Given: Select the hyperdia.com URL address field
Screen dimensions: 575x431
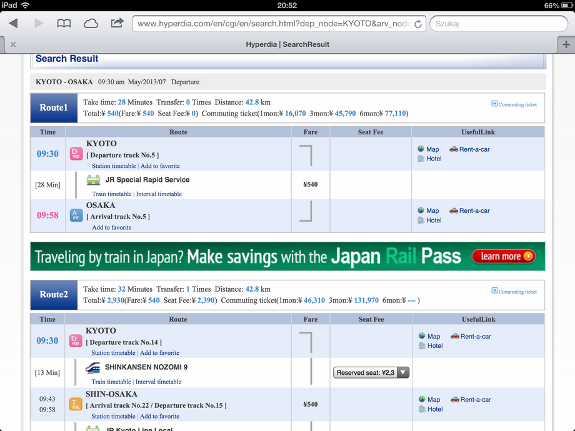Looking at the screenshot, I should tap(279, 24).
